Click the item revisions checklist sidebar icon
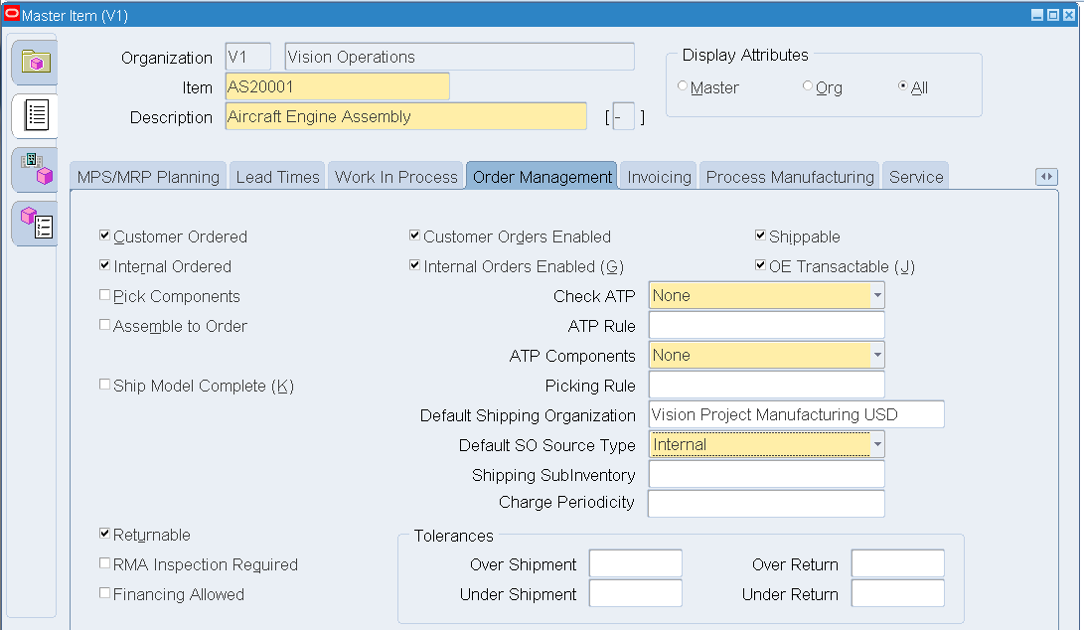This screenshot has height=630, width=1084. [x=35, y=224]
